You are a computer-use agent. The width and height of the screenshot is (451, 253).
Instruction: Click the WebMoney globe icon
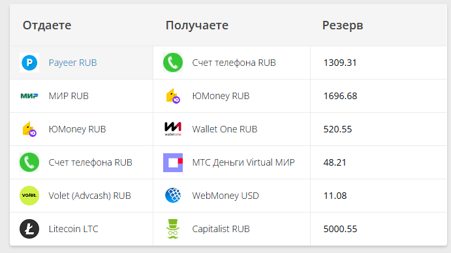[173, 196]
